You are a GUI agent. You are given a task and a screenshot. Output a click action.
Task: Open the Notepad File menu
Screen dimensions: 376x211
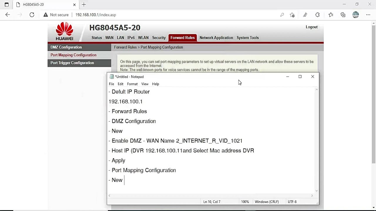(112, 84)
